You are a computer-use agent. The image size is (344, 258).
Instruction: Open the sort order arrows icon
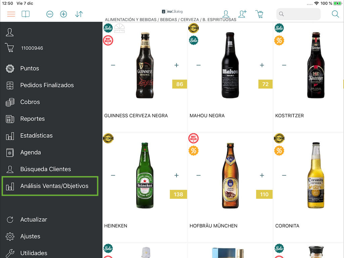(x=79, y=14)
